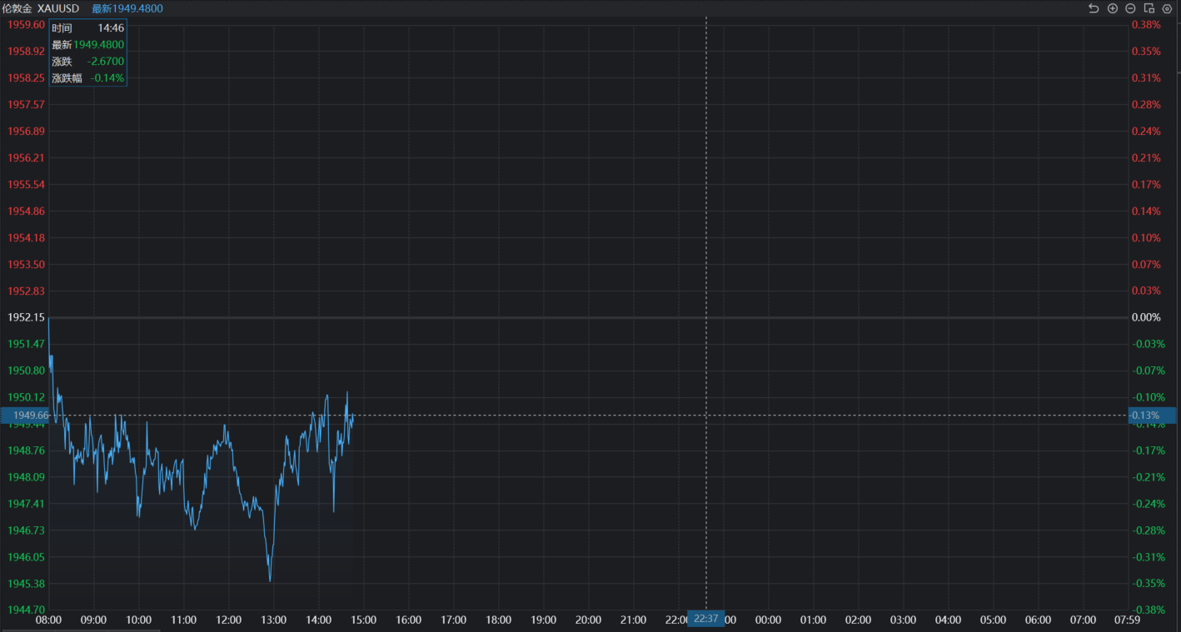Image resolution: width=1181 pixels, height=632 pixels.
Task: Click the -0.17% percent axis label
Action: pyautogui.click(x=1149, y=450)
